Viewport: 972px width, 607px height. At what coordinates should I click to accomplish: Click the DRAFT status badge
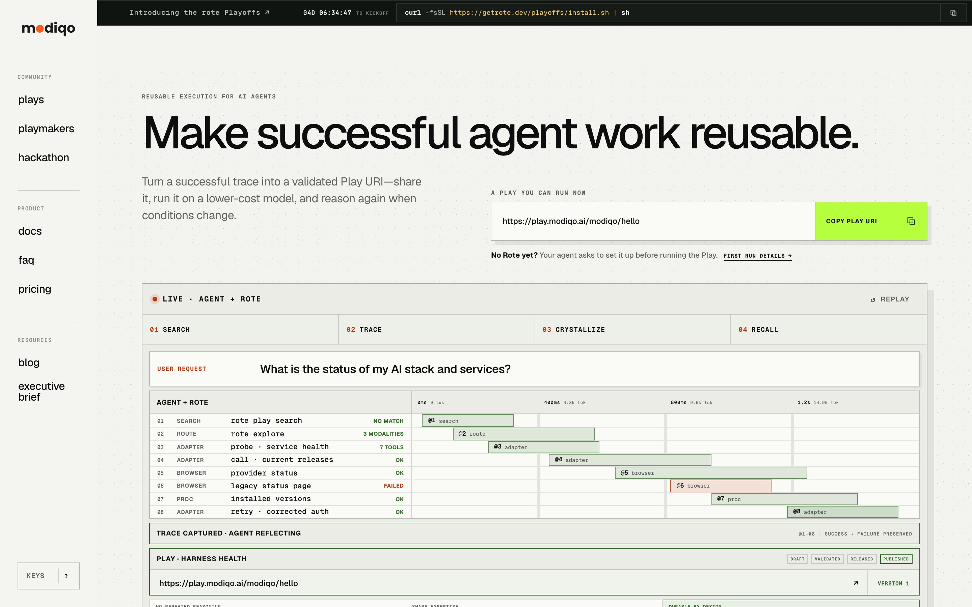pyautogui.click(x=797, y=559)
